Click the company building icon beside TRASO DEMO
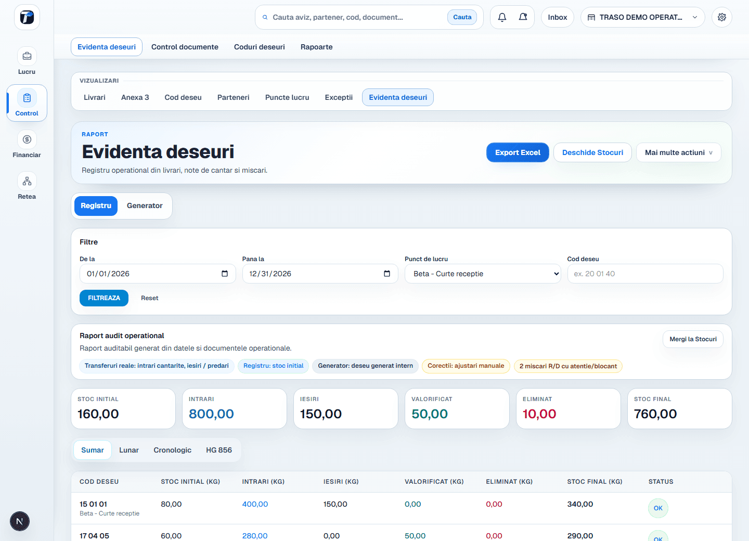 591,17
